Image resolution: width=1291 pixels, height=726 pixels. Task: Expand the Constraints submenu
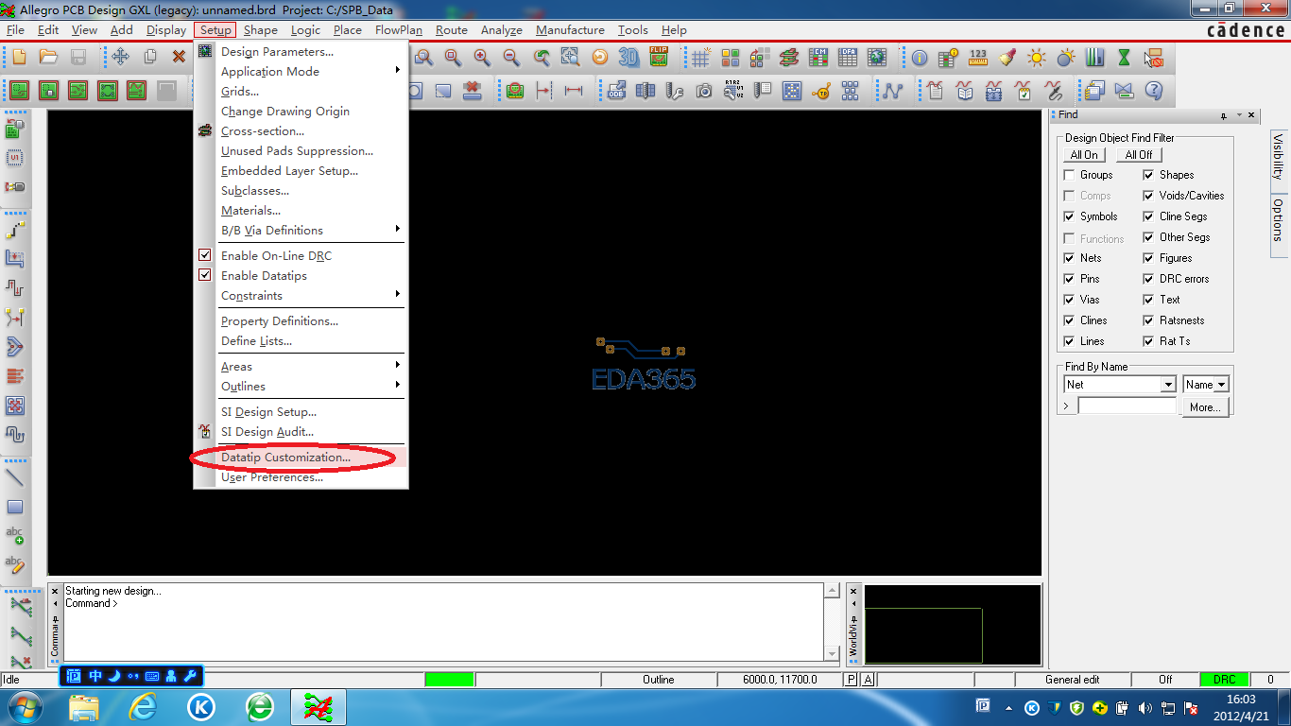click(301, 295)
